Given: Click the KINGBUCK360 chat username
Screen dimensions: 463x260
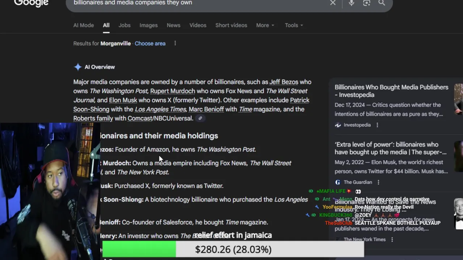Looking at the screenshot, I should (x=336, y=215).
